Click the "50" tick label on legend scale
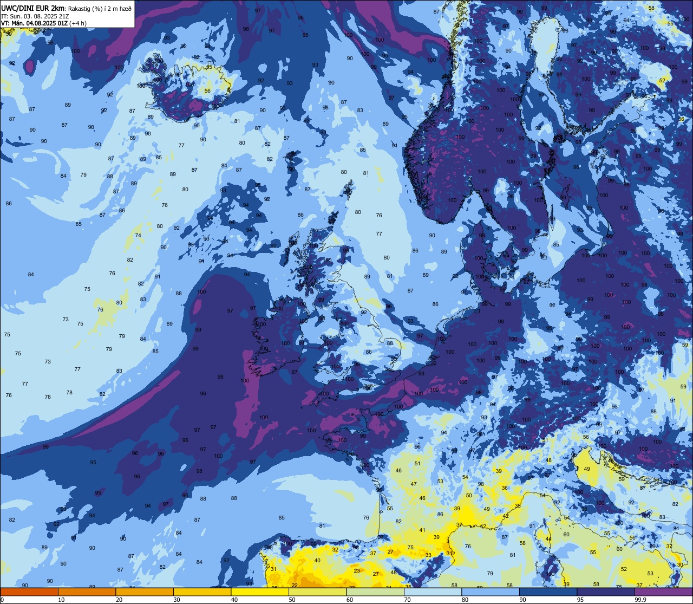This screenshot has height=604, width=693. pos(292,600)
